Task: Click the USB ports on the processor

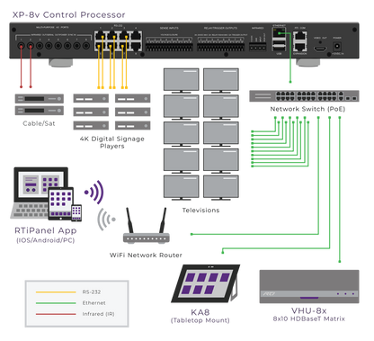Action: pyautogui.click(x=279, y=47)
